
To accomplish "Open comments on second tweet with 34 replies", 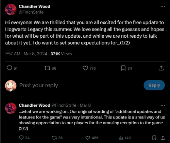I will (x=21, y=138).
